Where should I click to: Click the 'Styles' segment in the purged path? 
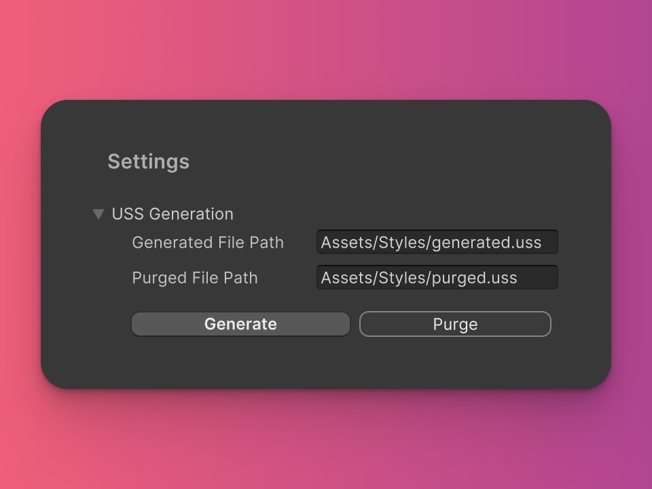tap(403, 278)
